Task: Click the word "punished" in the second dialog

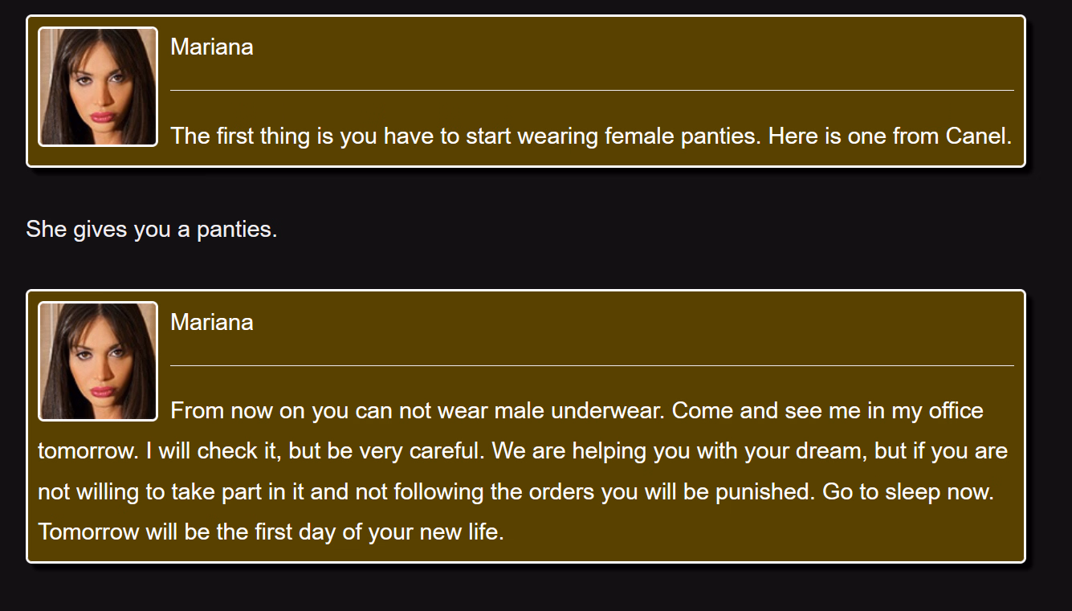Action: coord(761,491)
